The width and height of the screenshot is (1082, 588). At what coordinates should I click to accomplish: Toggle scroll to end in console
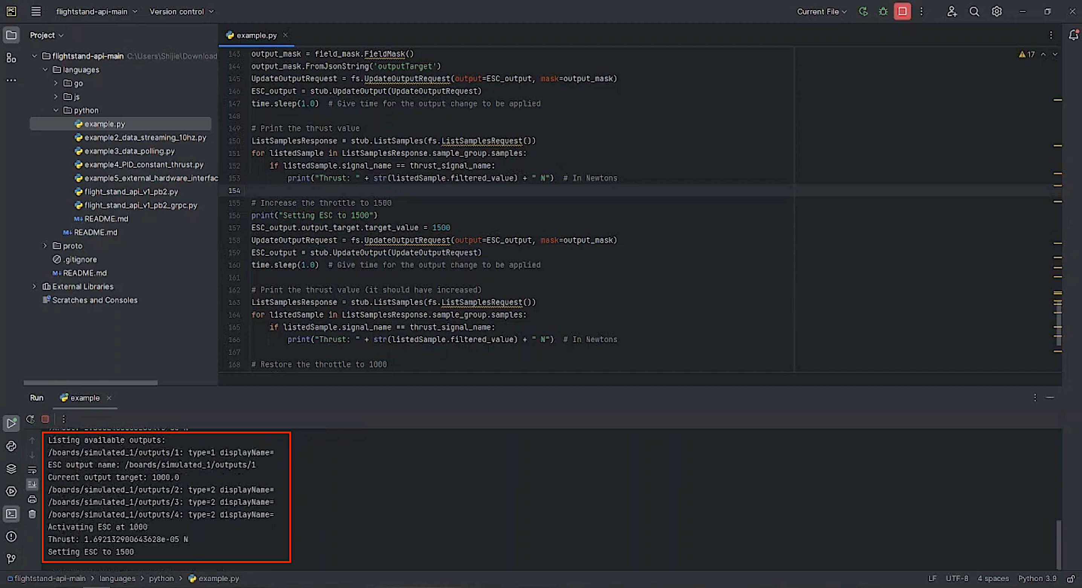(32, 484)
